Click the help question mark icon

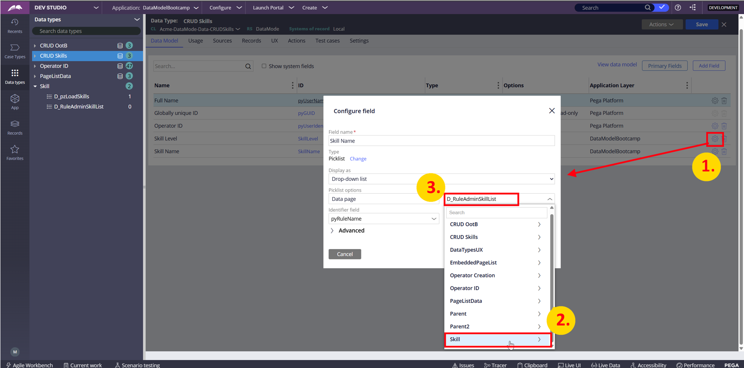coord(678,7)
